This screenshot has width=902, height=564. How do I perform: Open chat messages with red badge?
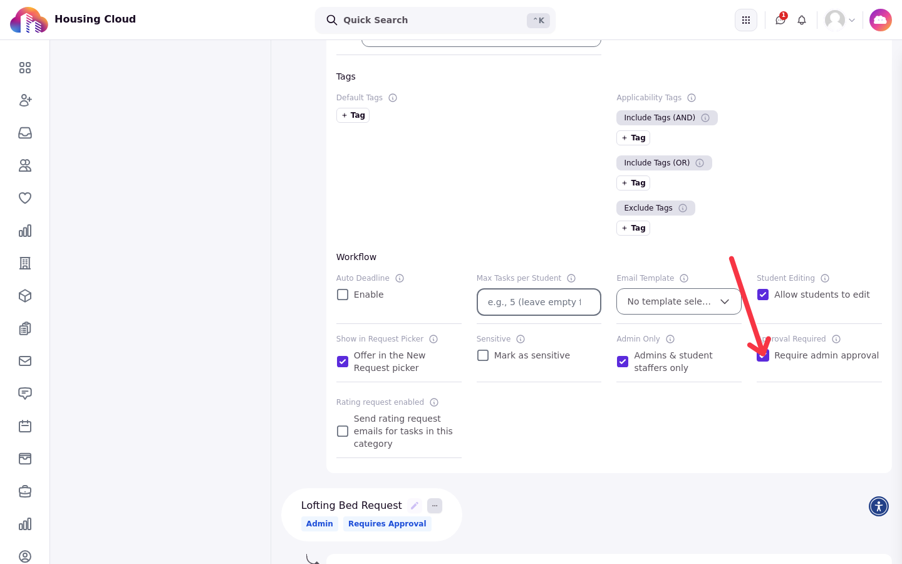[780, 20]
